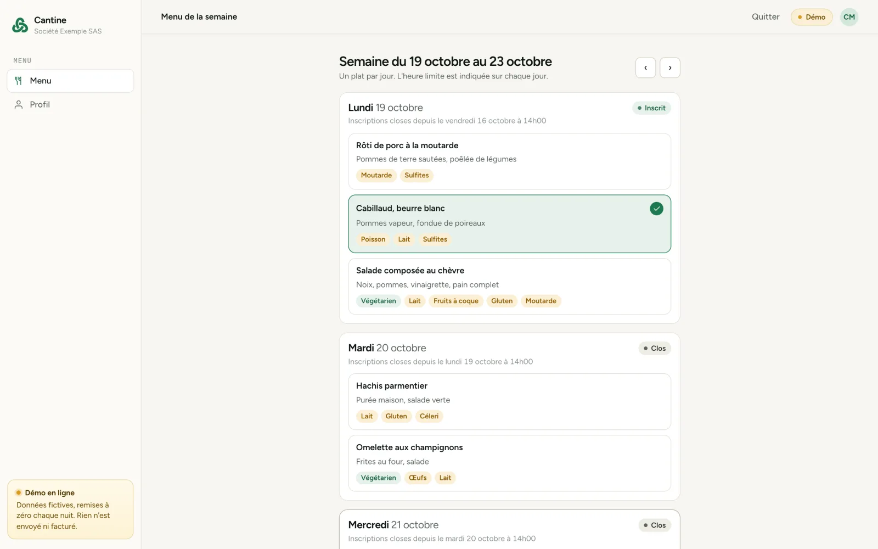
Task: Click the Démo badge
Action: click(x=812, y=17)
